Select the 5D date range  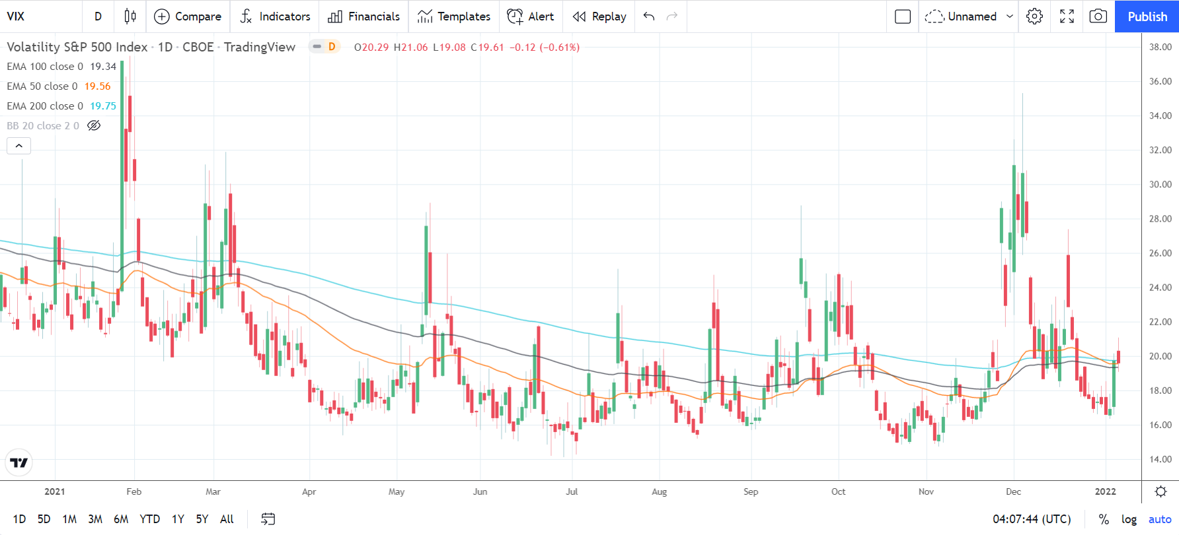[44, 519]
